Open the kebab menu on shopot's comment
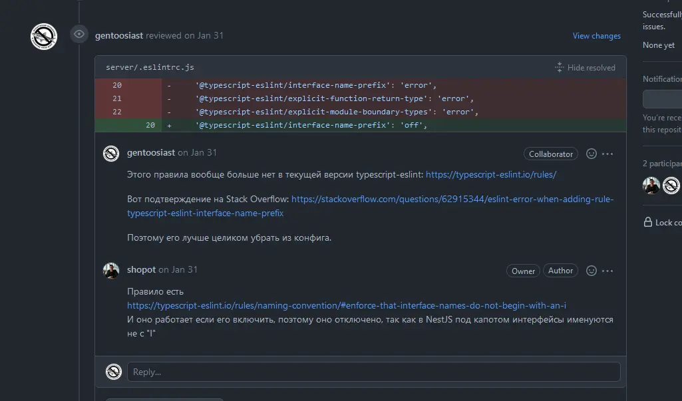Screen dimensions: 682x401 point(607,271)
